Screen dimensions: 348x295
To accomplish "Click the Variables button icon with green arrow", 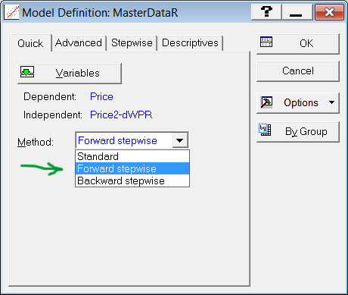I will click(x=27, y=72).
